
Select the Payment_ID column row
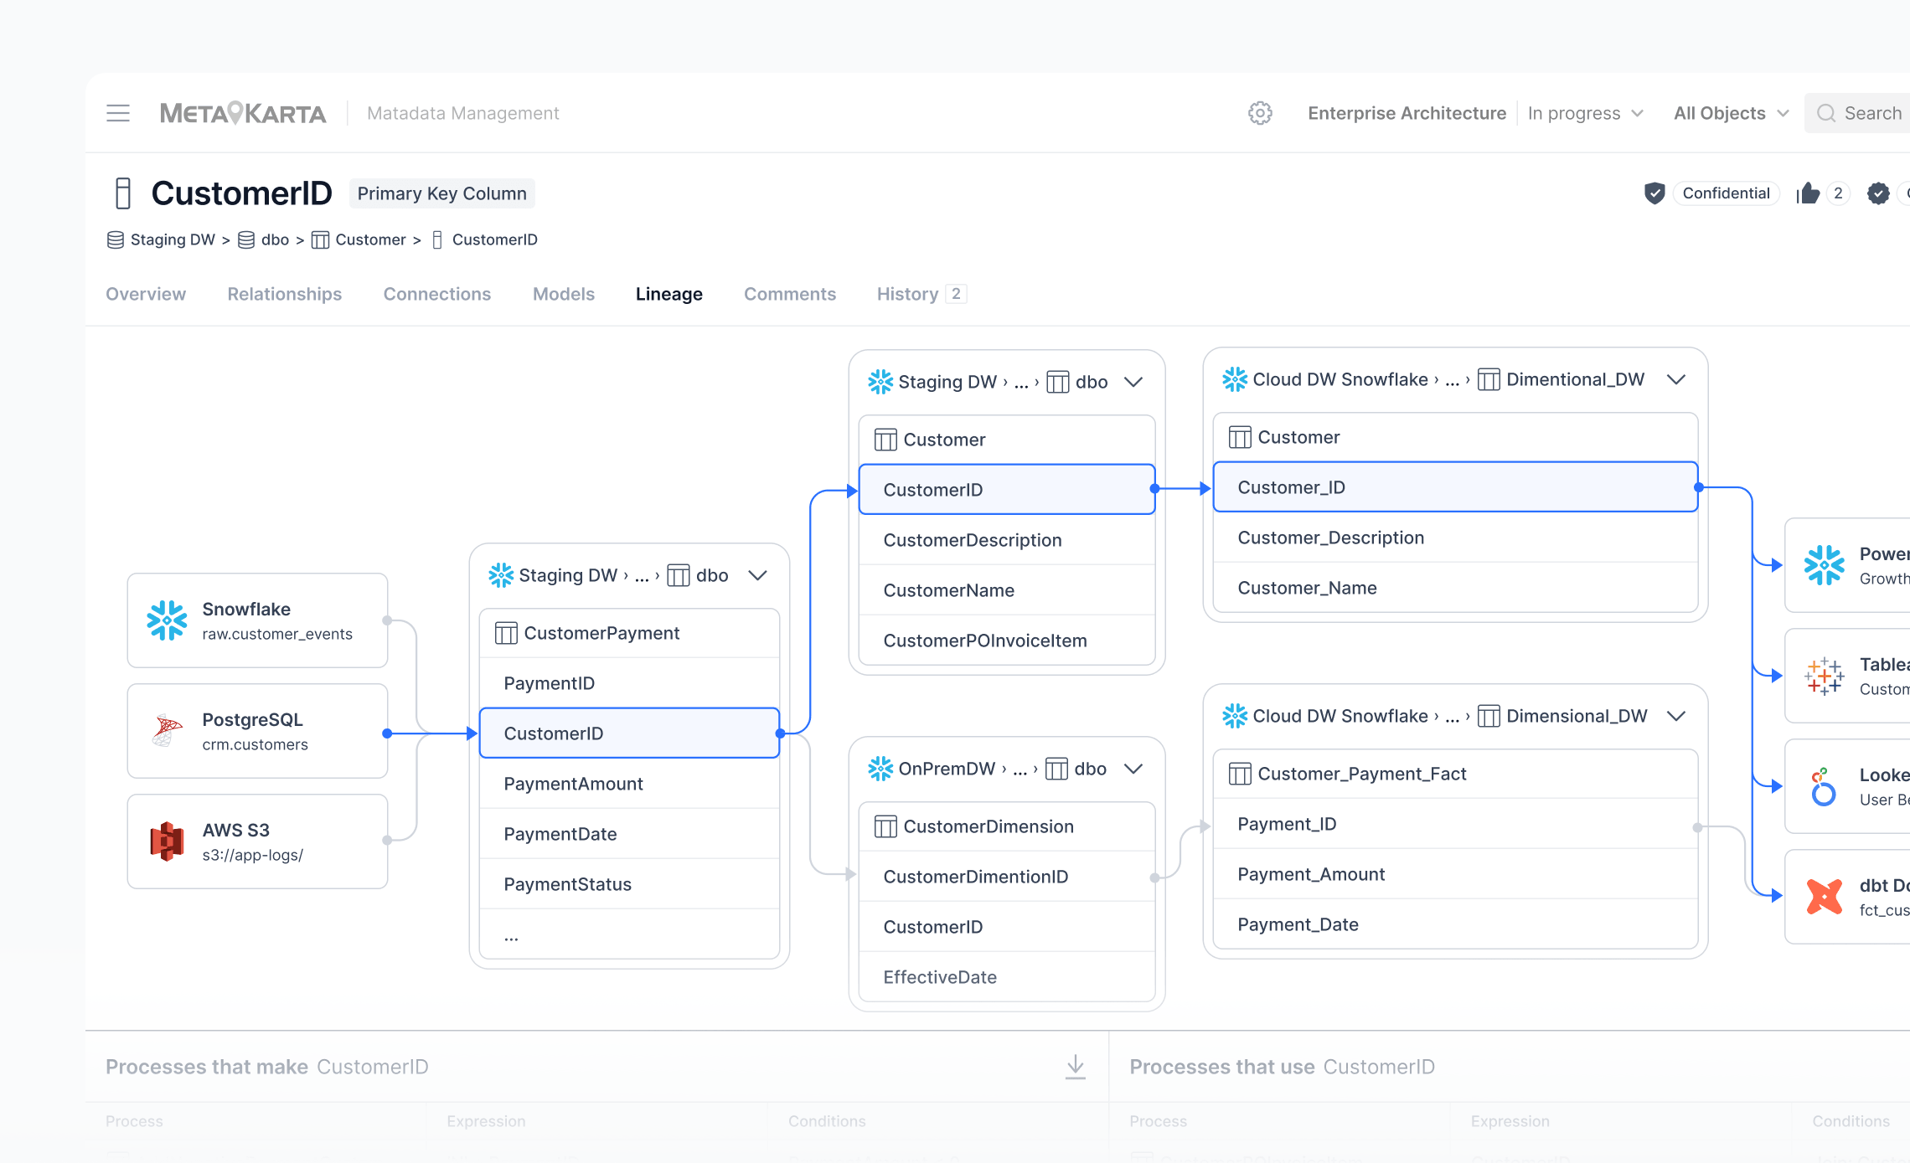[1455, 824]
